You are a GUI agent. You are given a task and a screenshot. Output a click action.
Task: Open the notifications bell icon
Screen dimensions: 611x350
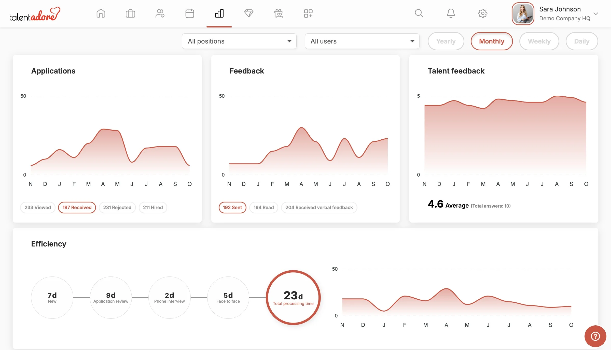click(451, 13)
